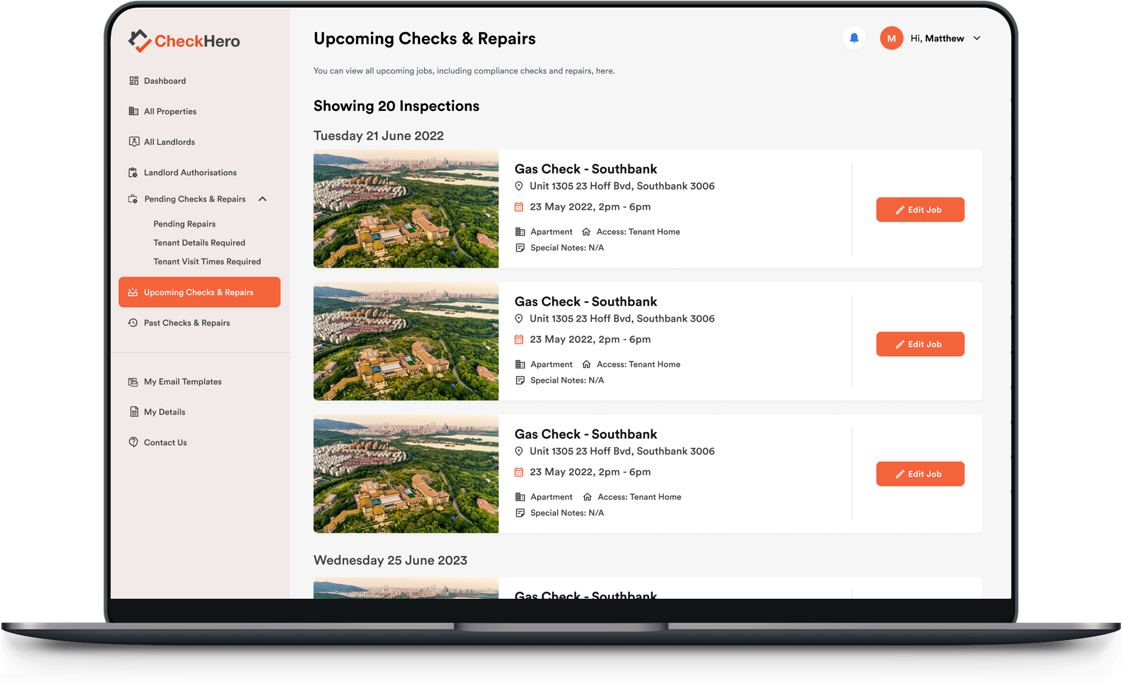Select Tenant Visit Times Required
The width and height of the screenshot is (1122, 685).
207,261
